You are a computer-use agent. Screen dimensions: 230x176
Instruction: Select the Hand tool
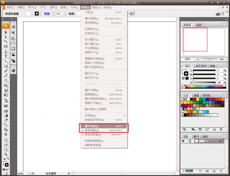click(x=6, y=149)
